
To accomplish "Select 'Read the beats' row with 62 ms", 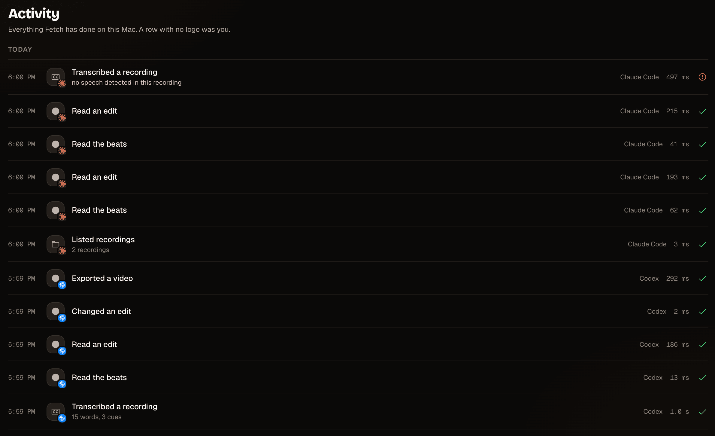I will click(358, 210).
